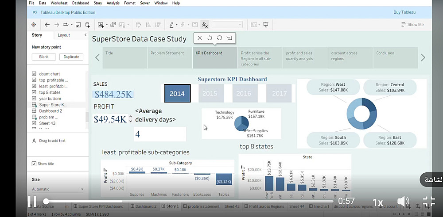Click the Buy Tableau link

coord(404,12)
